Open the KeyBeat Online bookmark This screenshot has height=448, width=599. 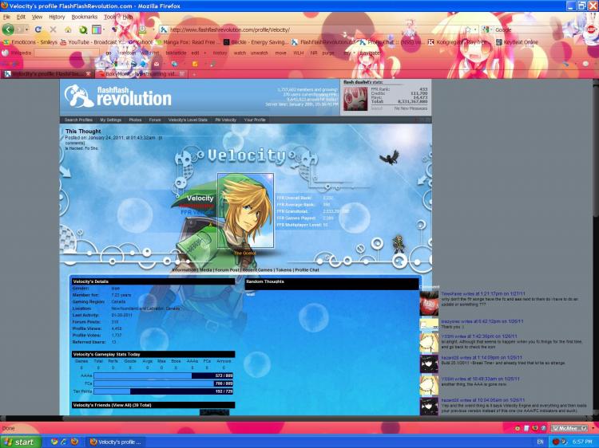(517, 42)
